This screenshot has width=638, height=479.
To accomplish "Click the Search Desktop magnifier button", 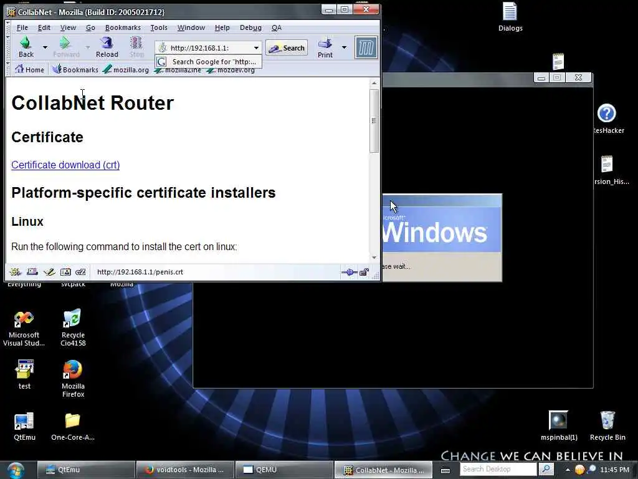I will point(546,469).
